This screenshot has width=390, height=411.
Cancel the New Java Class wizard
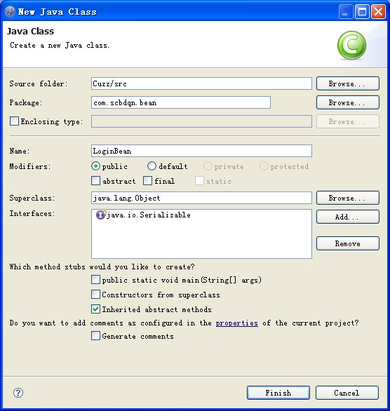(x=347, y=393)
